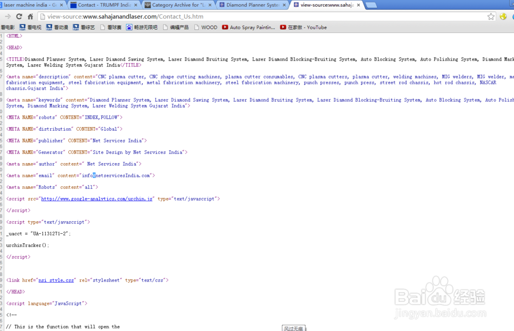Select the view-source:www.sahaj tab
This screenshot has width=514, height=331.
(327, 5)
